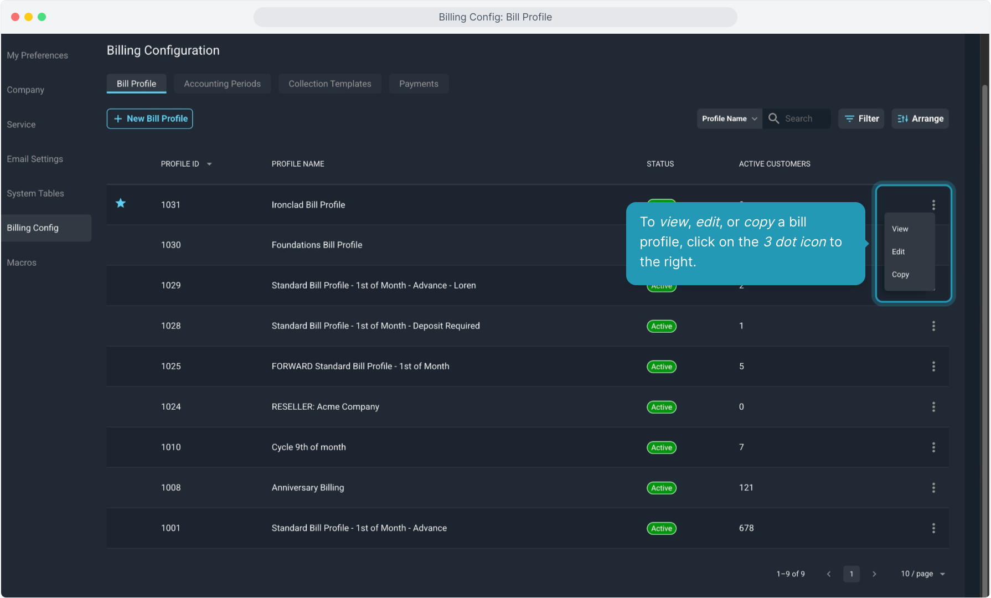
Task: Sort by the Profile ID column arrow
Action: [209, 164]
